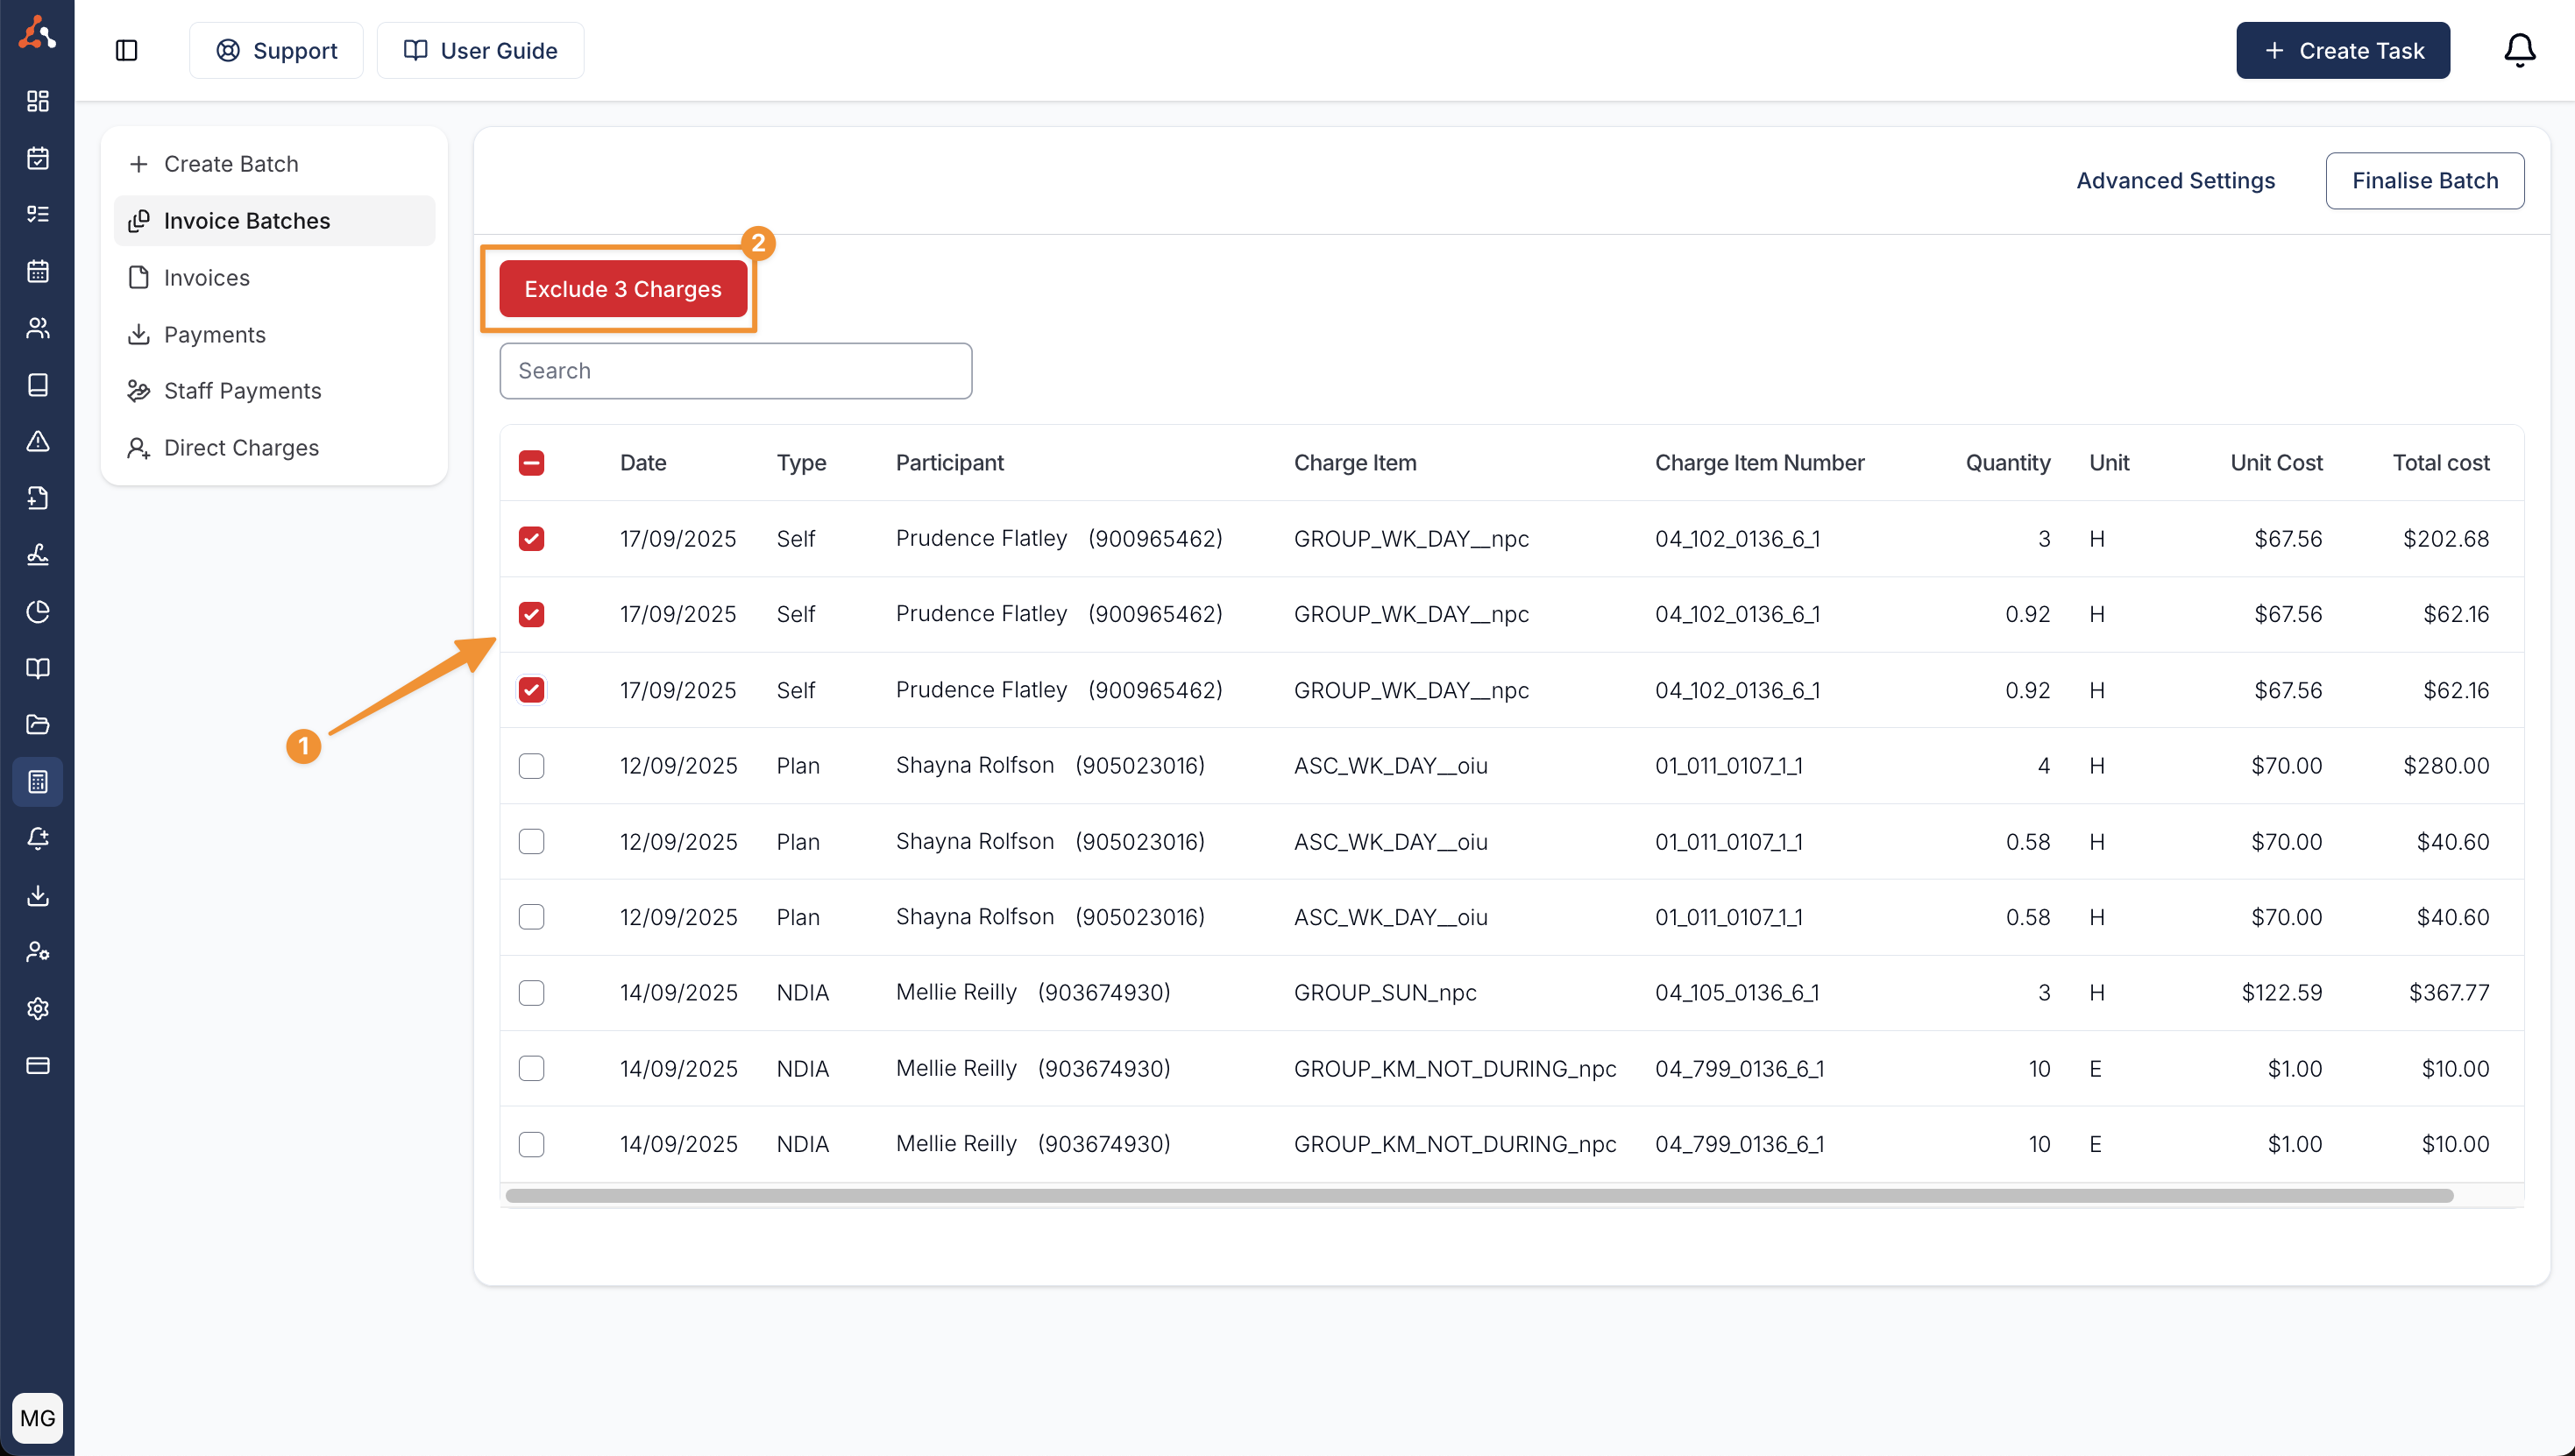Click the notification bell icon
2575x1456 pixels.
(x=2518, y=50)
